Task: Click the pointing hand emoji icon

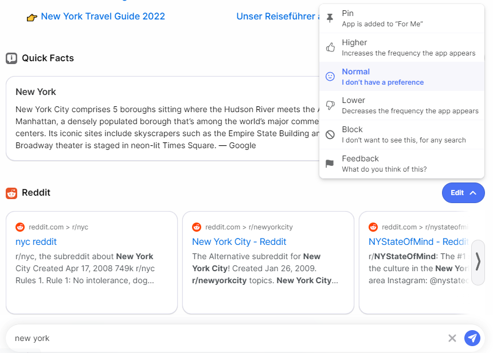Action: [32, 17]
